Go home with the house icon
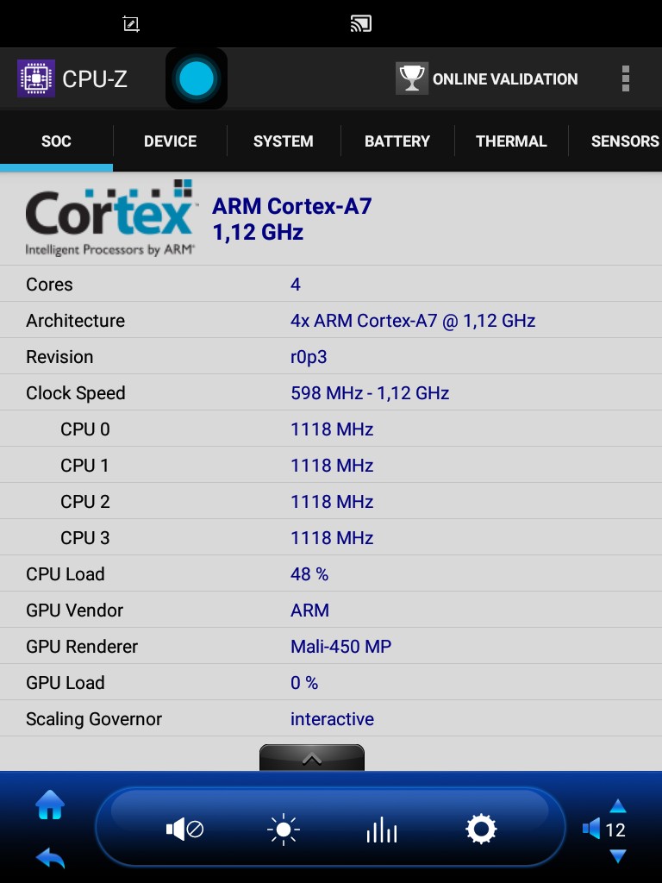The image size is (662, 883). 50,805
